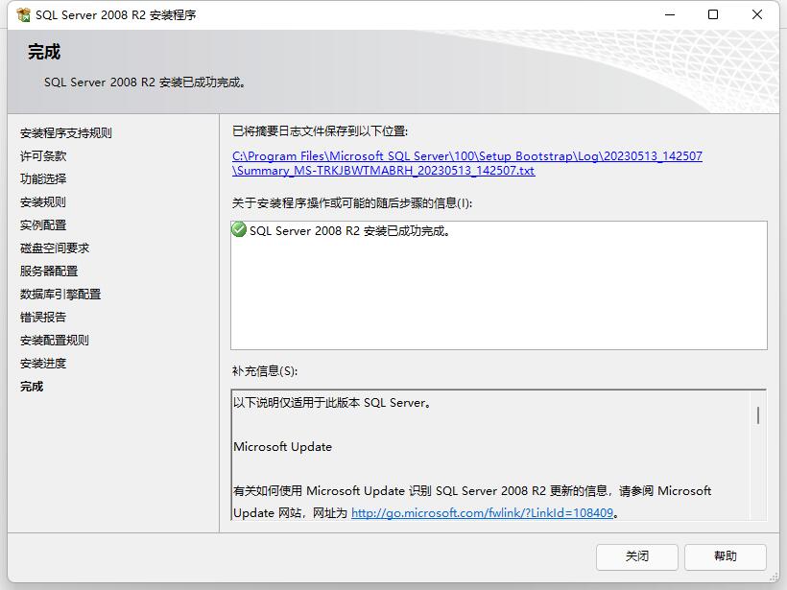Click the installation status message list box
787x590 pixels.
tap(499, 285)
